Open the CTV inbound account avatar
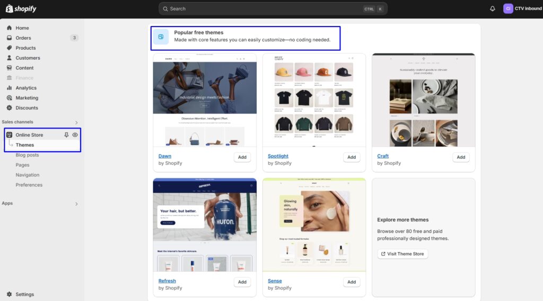This screenshot has width=543, height=301. coord(508,8)
